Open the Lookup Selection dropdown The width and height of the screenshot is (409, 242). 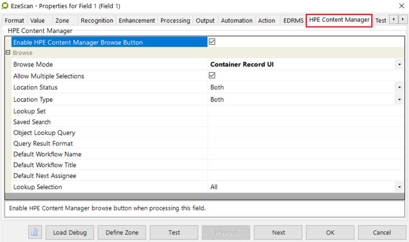point(399,187)
